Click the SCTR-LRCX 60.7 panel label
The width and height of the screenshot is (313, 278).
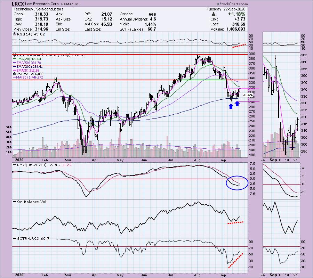[x=31, y=238]
